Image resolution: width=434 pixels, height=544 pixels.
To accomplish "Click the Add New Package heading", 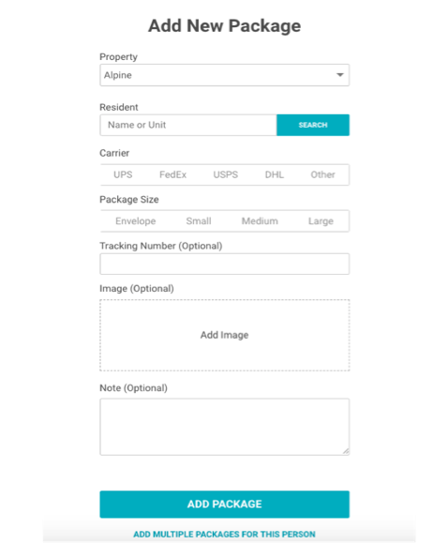I will click(224, 26).
